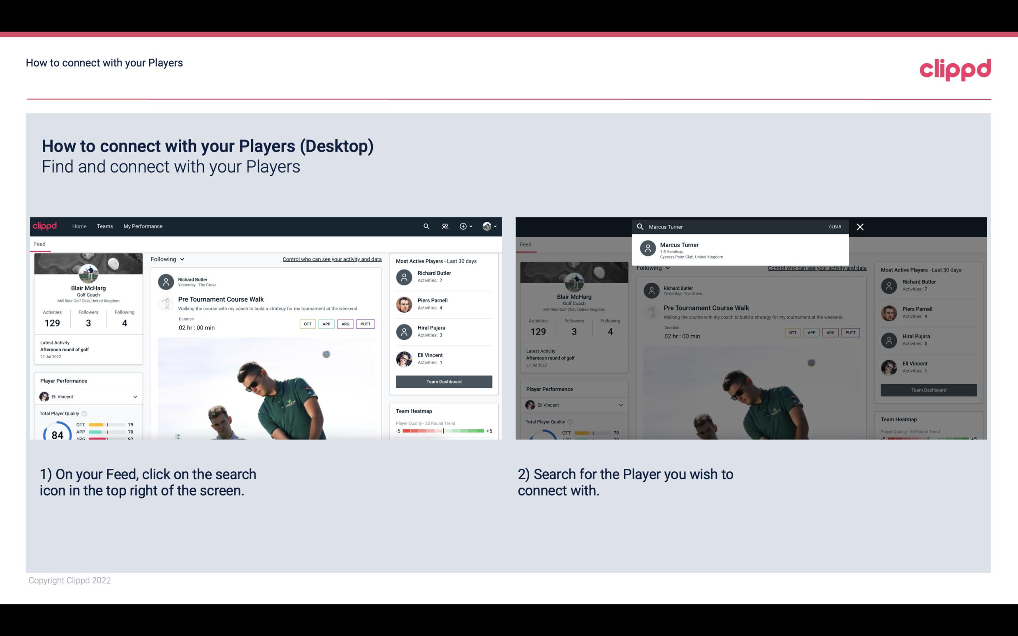Toggle search clear button in search bar
The image size is (1018, 636).
click(x=835, y=226)
